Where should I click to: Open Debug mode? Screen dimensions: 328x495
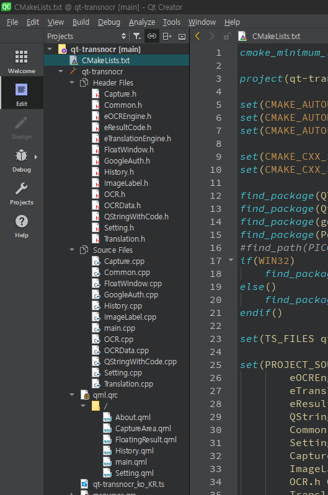tap(22, 160)
